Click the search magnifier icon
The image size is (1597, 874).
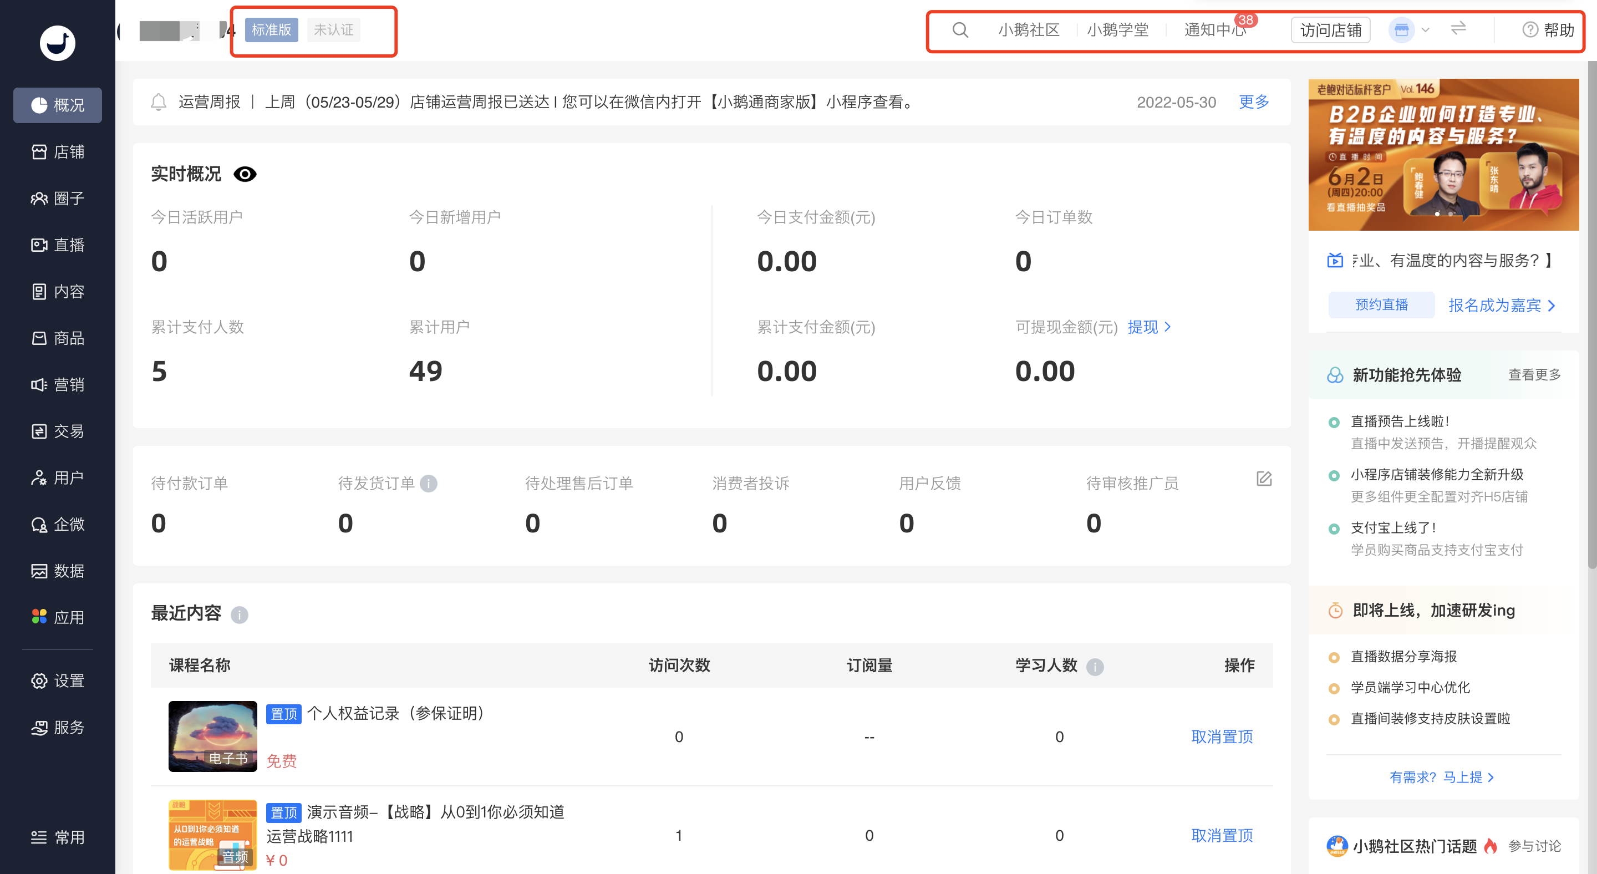tap(960, 30)
